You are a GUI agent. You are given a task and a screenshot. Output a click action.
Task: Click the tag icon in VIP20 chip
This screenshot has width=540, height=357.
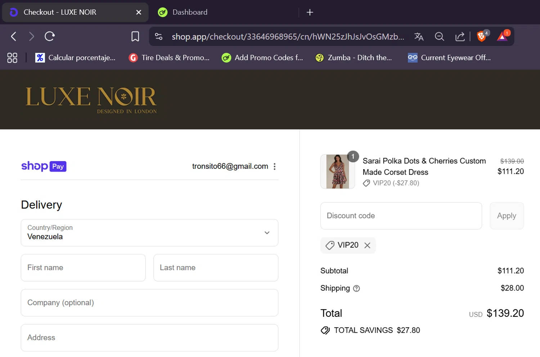pos(330,245)
